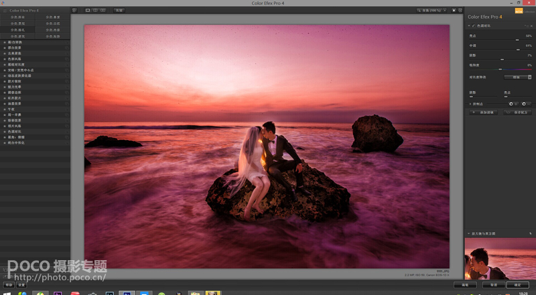Collapse the loupe and histogram section
Screen dimensions: 536x295
click(x=469, y=234)
